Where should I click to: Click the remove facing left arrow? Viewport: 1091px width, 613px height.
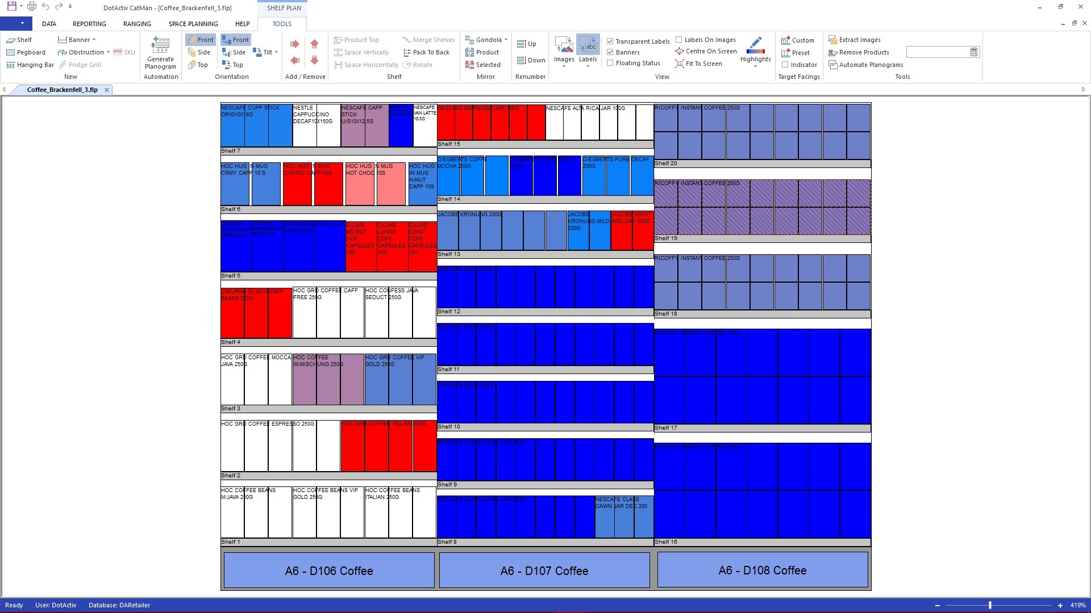pyautogui.click(x=294, y=60)
